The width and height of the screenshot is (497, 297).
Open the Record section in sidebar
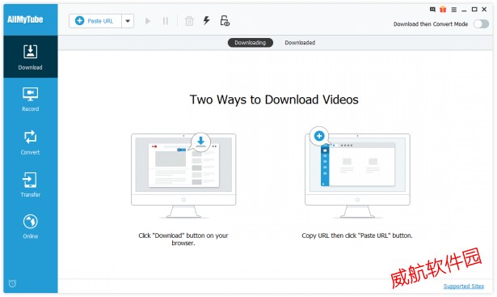[31, 100]
